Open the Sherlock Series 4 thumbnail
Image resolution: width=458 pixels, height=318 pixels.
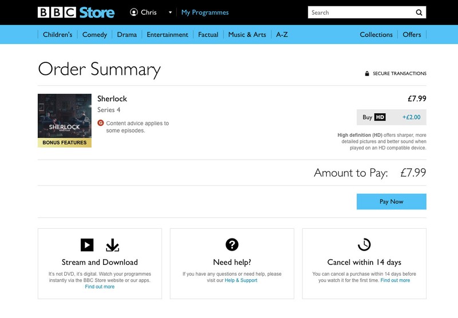click(65, 120)
